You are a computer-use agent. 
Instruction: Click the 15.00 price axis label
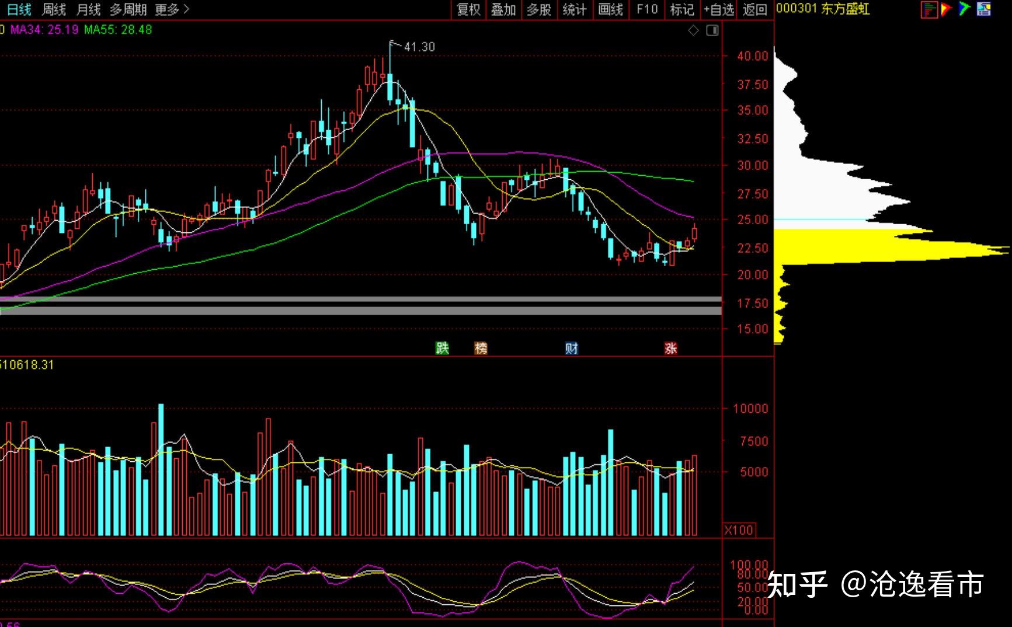pyautogui.click(x=753, y=329)
